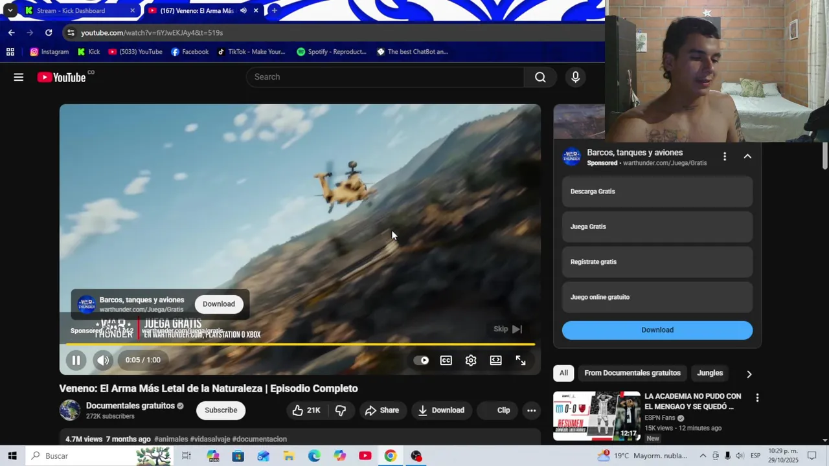The image size is (829, 466).
Task: Click Descarga Gratis ad link
Action: coord(657,192)
